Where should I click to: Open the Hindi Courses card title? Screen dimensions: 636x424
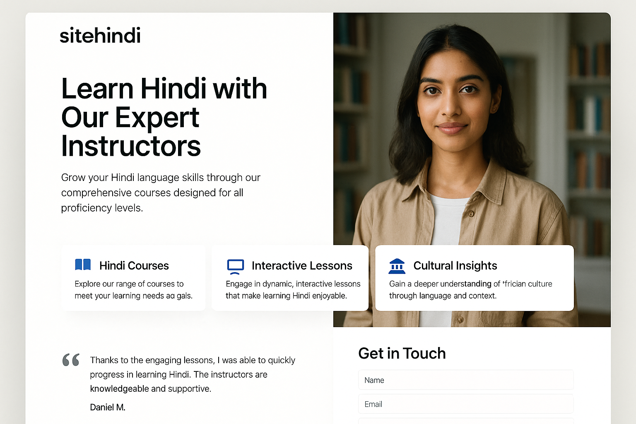pyautogui.click(x=134, y=265)
